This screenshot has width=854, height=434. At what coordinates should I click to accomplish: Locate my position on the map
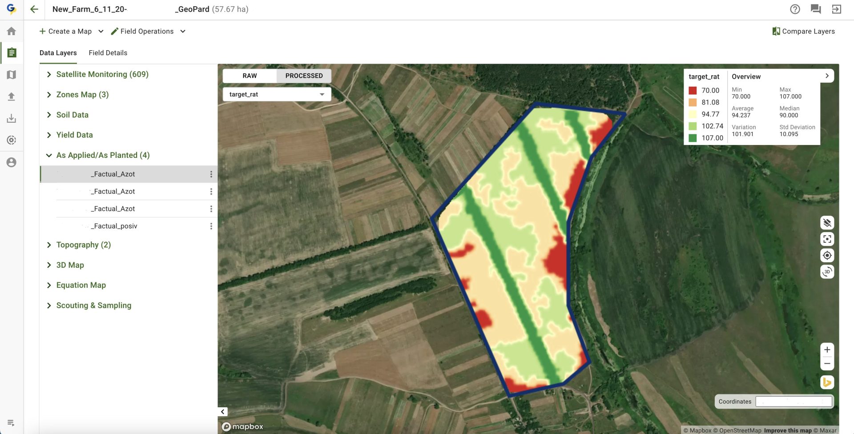827,256
